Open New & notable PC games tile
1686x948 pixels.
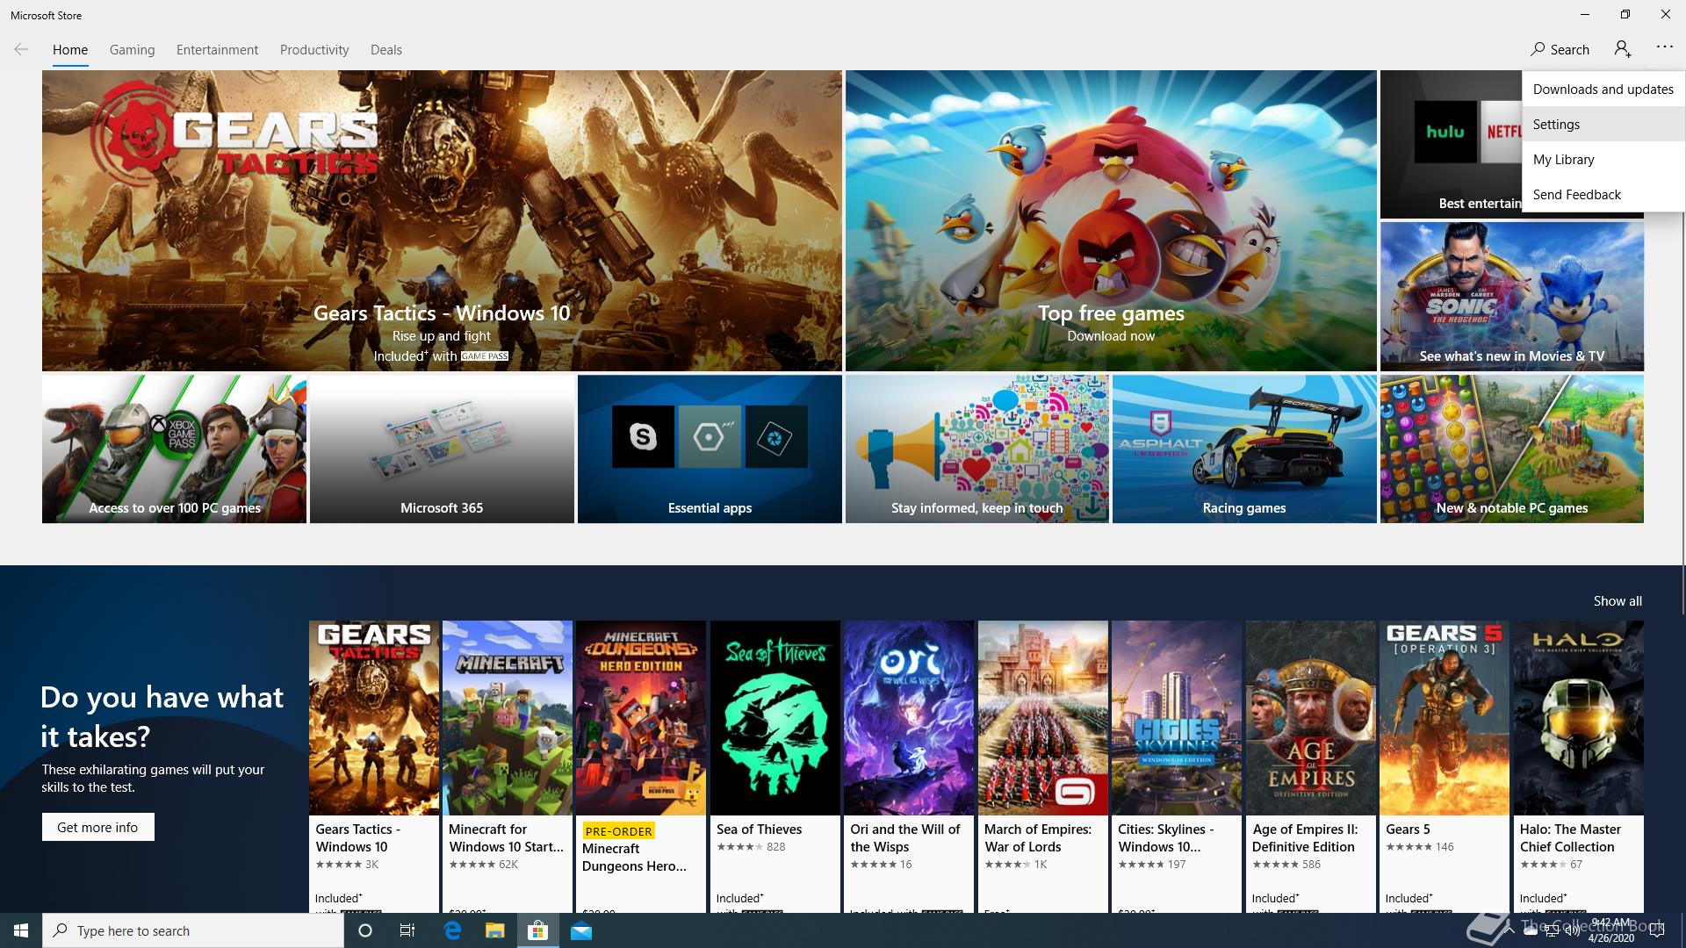pos(1512,449)
